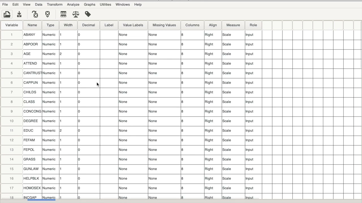Click the Missing Values cell for FEPOL

click(164, 150)
